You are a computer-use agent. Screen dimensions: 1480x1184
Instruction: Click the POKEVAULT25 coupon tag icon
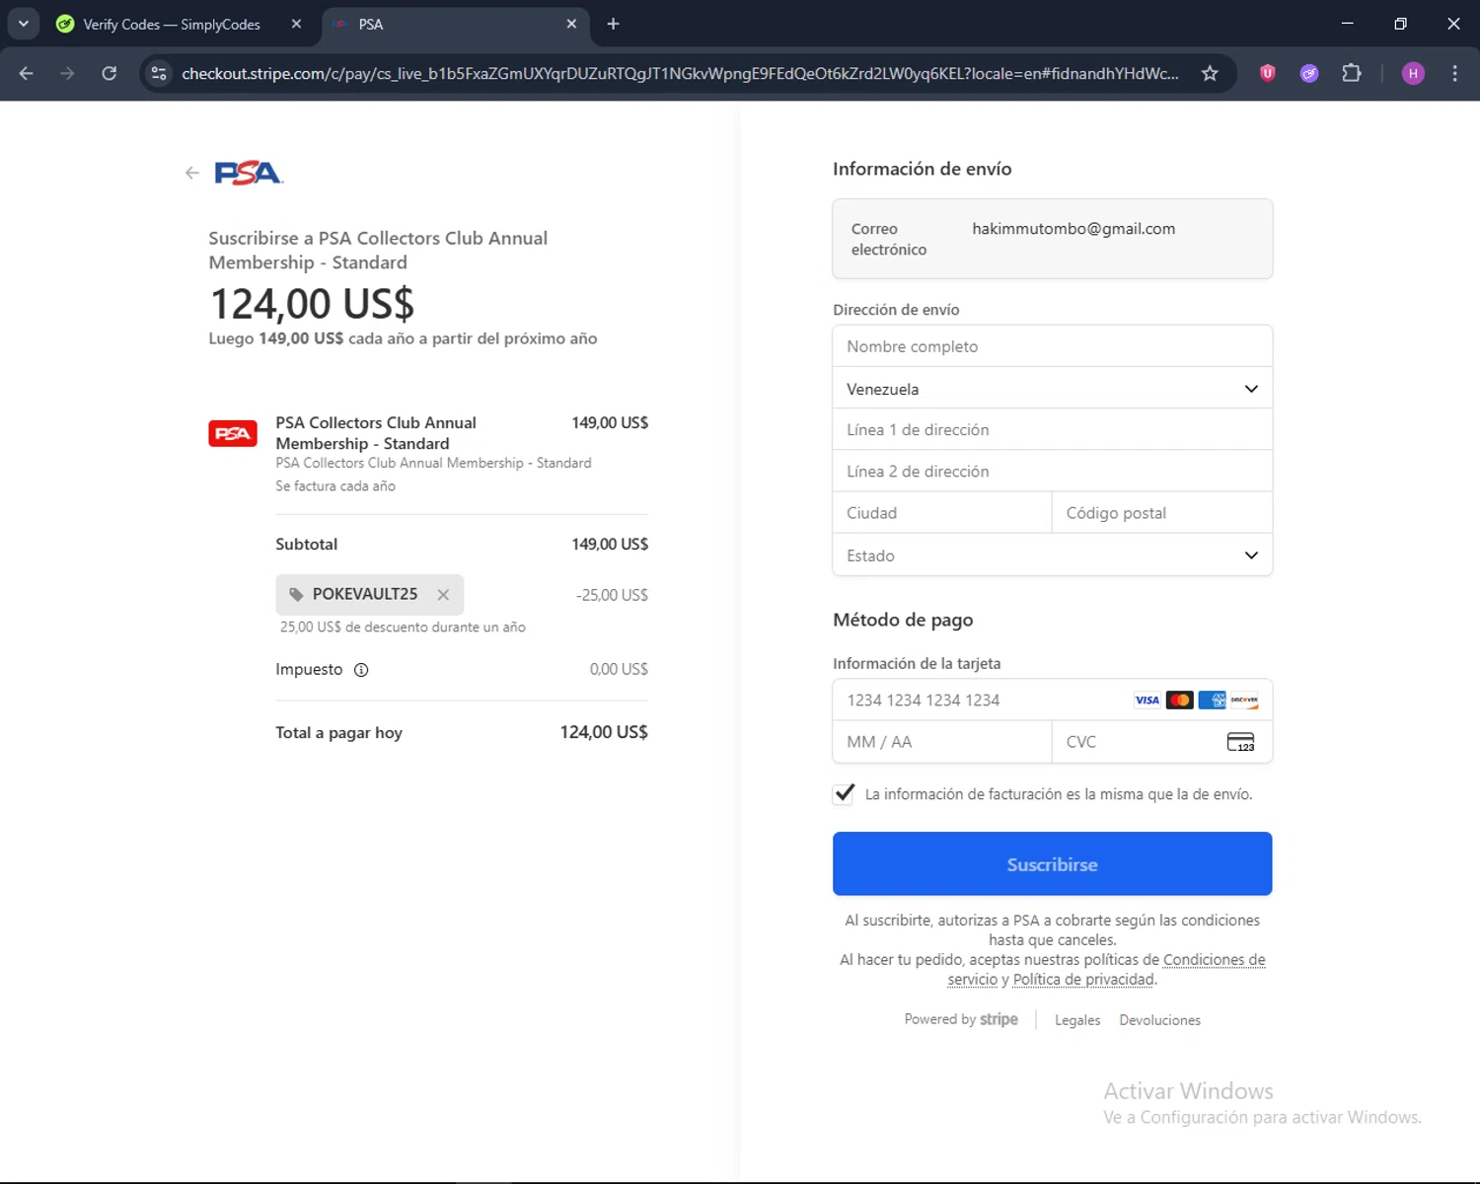(x=296, y=594)
